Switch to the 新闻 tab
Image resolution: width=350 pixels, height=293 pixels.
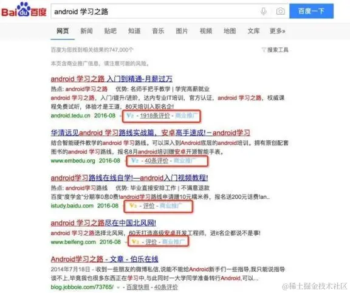(87, 31)
